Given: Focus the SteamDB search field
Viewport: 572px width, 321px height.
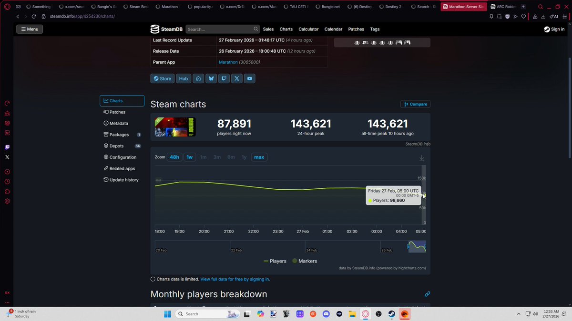Looking at the screenshot, I should pos(223,29).
